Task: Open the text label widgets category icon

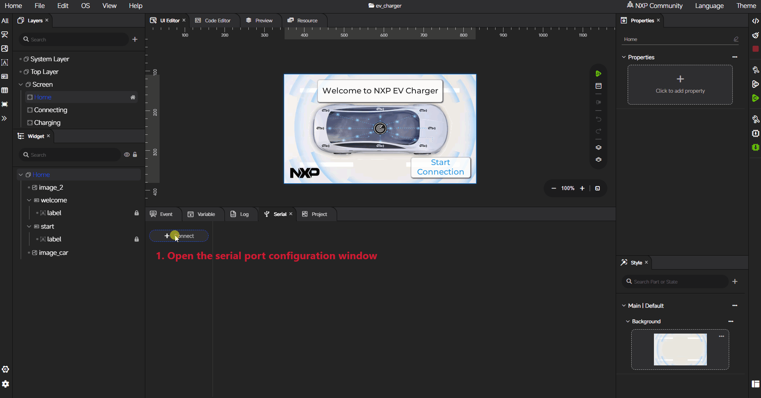Action: (x=5, y=62)
